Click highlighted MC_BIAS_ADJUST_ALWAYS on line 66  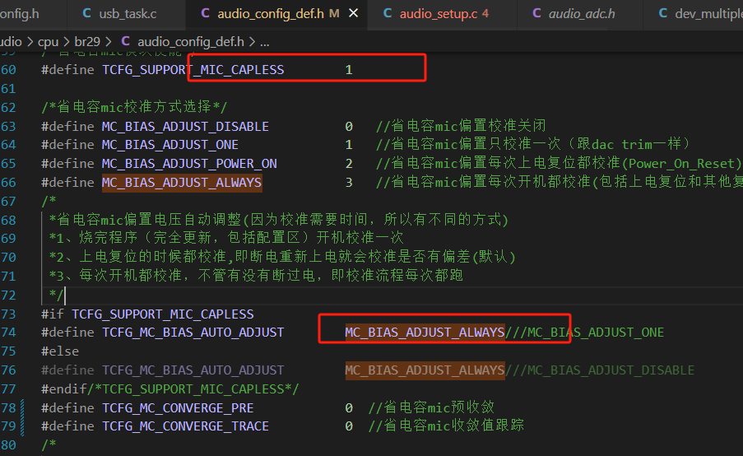click(182, 183)
